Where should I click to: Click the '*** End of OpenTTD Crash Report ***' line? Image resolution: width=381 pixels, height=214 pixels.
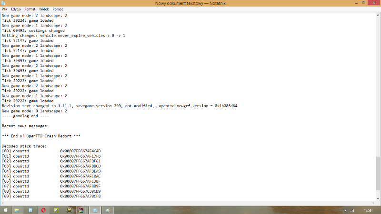41,136
